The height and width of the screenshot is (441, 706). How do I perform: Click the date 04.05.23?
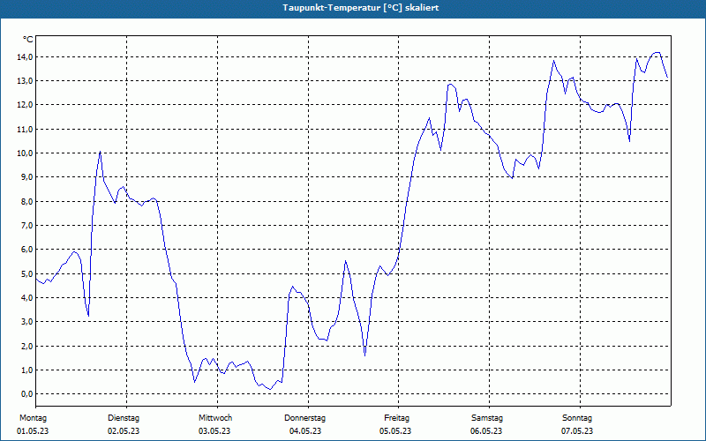(x=305, y=431)
